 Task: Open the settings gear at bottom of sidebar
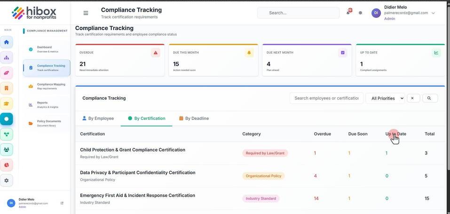[7, 181]
